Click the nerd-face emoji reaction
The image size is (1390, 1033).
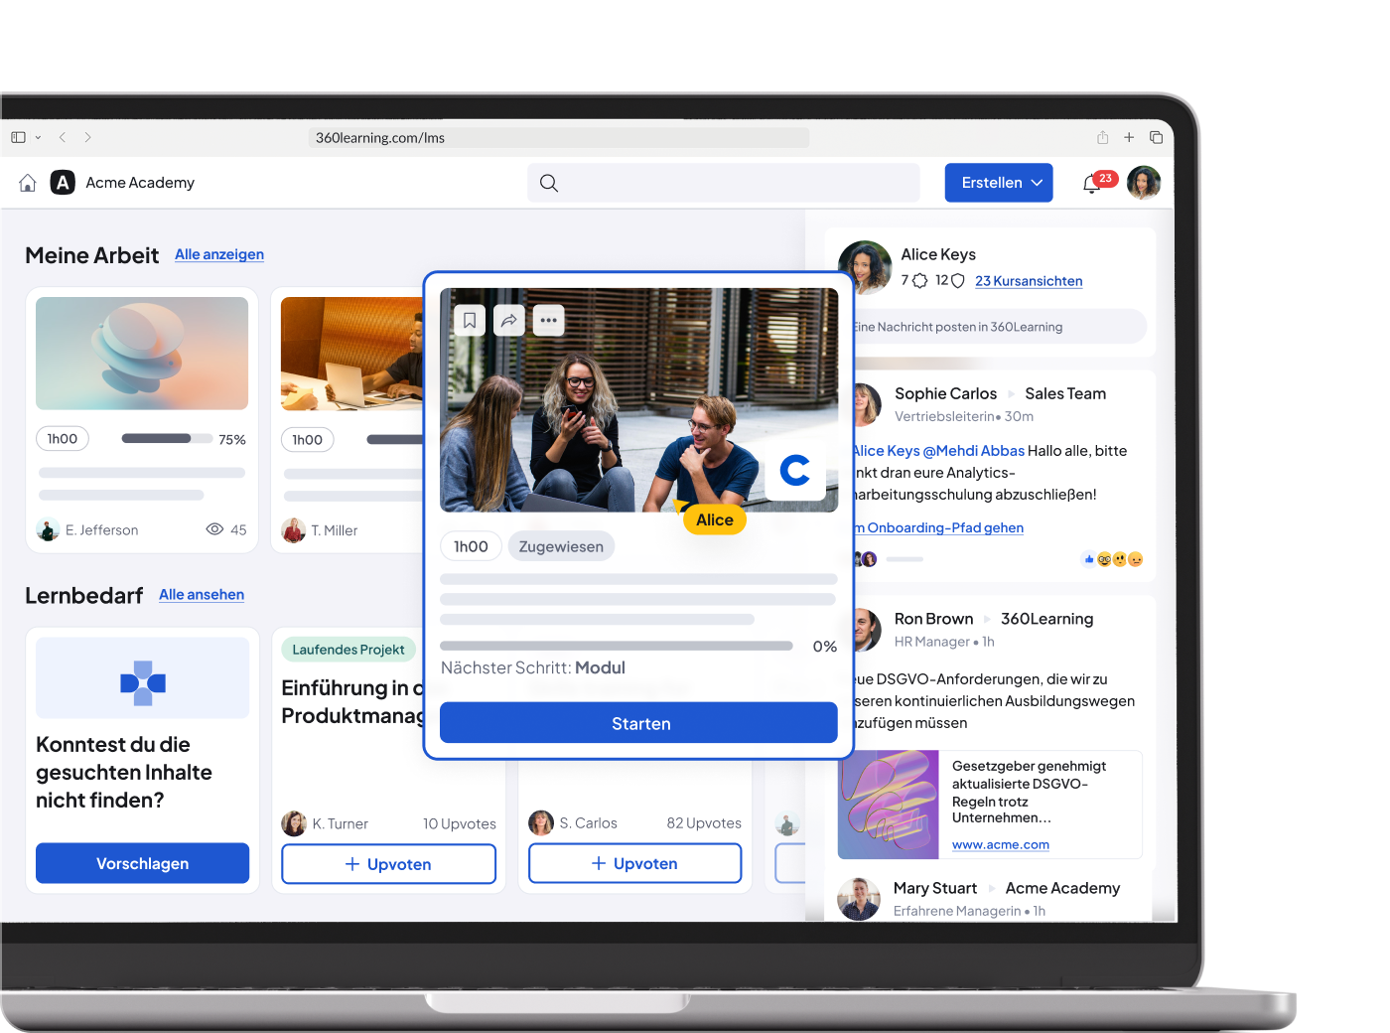point(1105,558)
